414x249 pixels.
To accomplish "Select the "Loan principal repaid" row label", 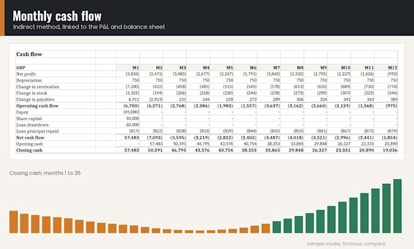I will (38, 131).
